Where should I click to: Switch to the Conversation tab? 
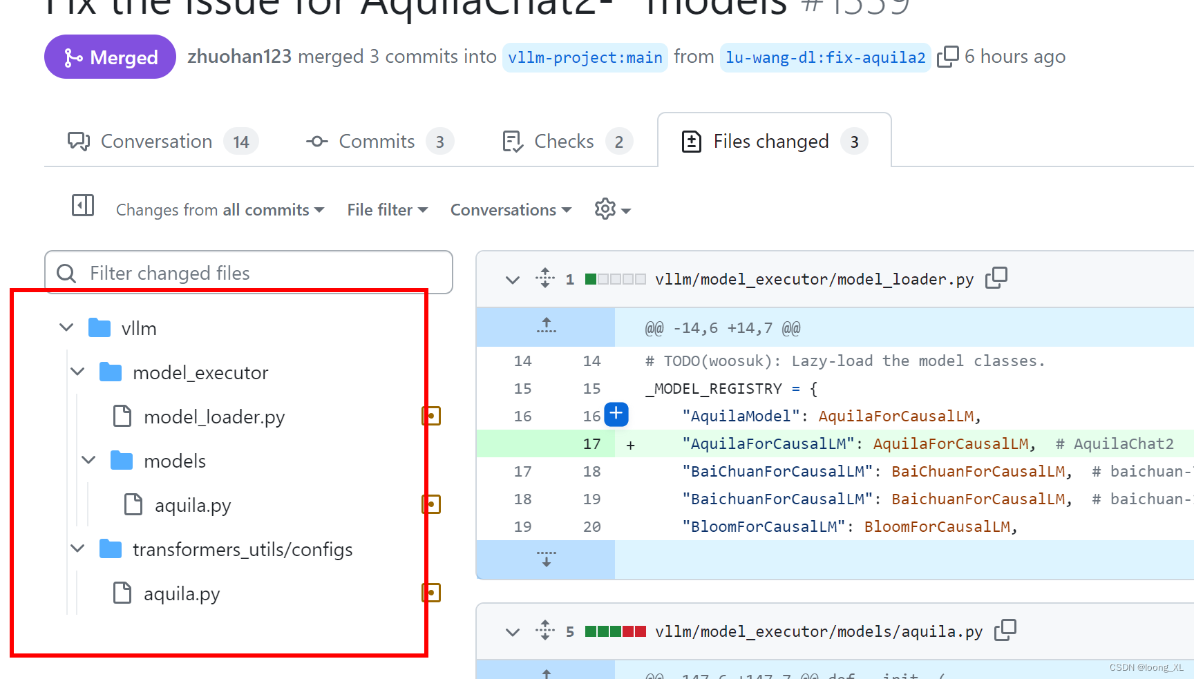[x=162, y=142]
